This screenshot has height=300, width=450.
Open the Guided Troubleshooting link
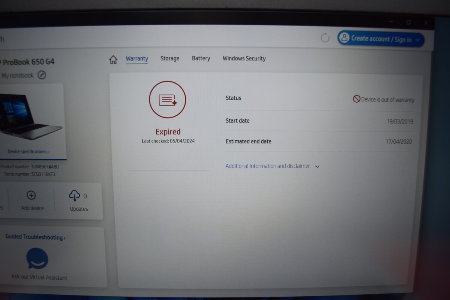coord(35,237)
